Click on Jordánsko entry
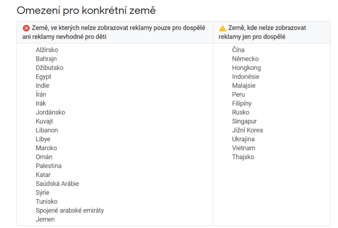 [50, 112]
